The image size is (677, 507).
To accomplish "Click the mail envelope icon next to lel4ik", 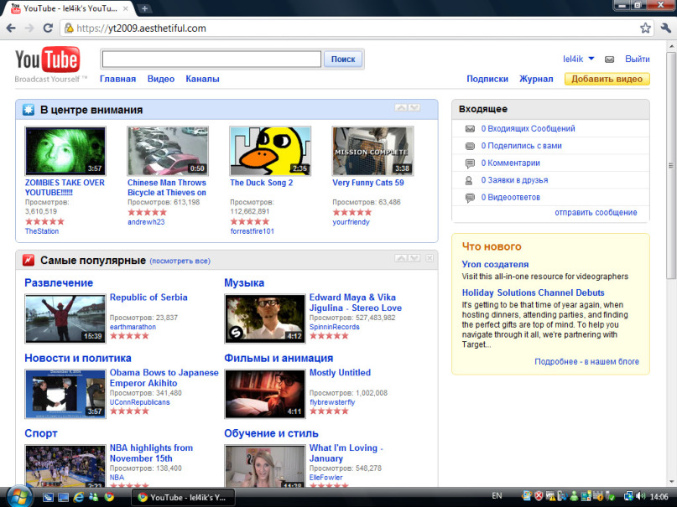I will point(609,59).
